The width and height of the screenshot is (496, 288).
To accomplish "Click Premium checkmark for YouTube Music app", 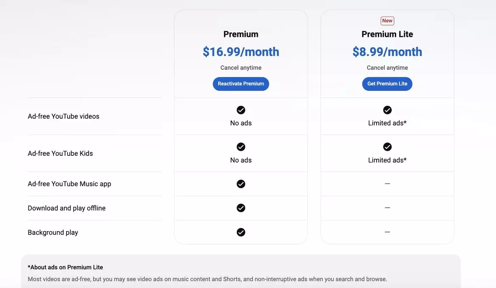I will tap(241, 184).
